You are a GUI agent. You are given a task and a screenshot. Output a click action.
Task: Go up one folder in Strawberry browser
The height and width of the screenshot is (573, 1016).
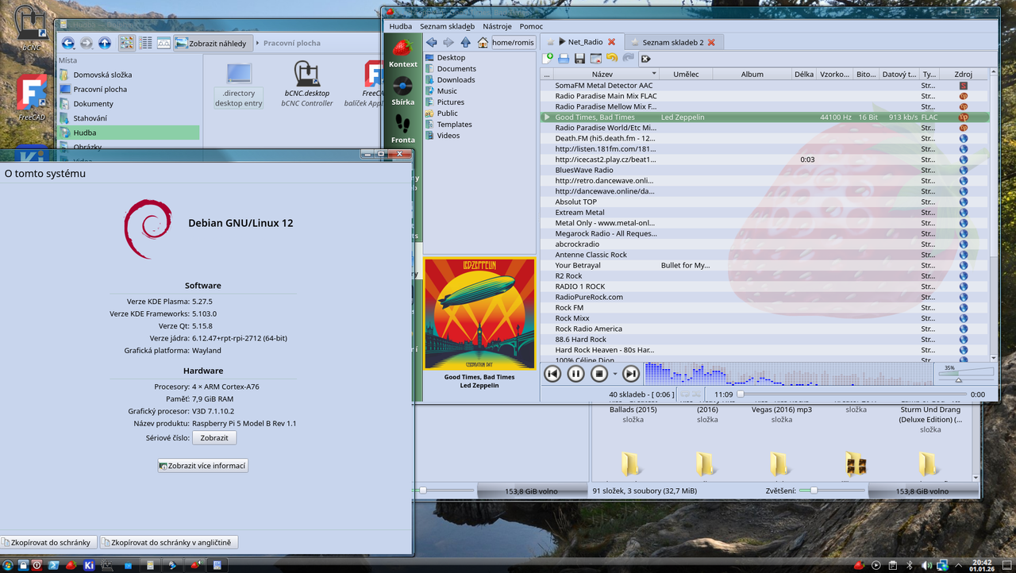point(466,42)
